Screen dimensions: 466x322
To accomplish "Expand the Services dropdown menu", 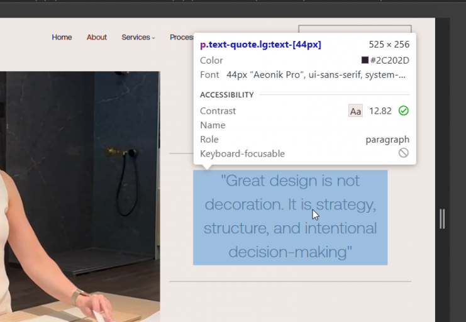I will (x=138, y=37).
